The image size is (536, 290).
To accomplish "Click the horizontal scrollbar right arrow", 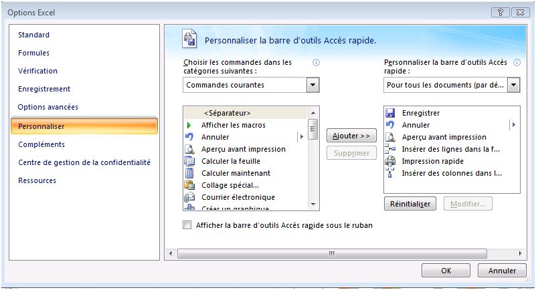I will tap(521, 253).
